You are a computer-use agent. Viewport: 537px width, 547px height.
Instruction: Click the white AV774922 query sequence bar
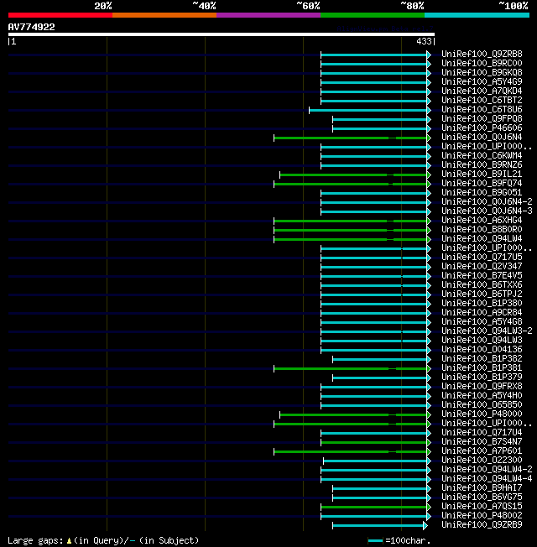coord(222,34)
